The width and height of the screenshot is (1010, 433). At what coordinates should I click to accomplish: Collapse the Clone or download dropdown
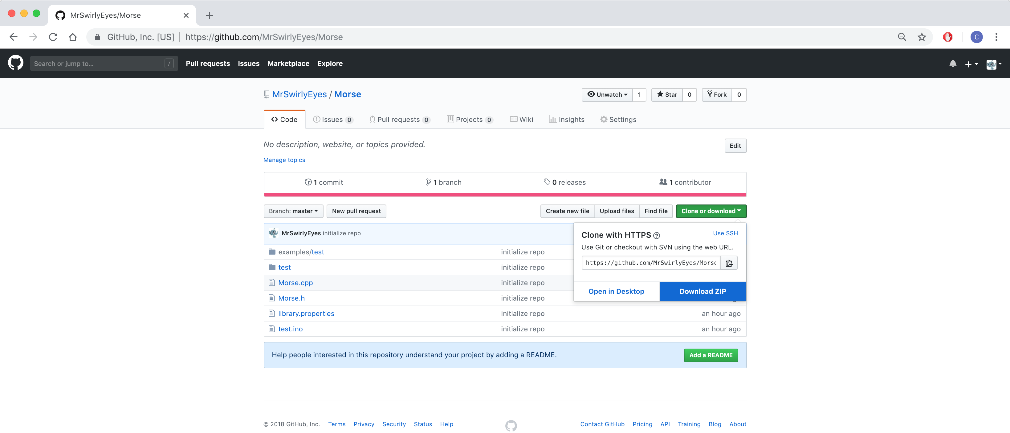coord(711,211)
